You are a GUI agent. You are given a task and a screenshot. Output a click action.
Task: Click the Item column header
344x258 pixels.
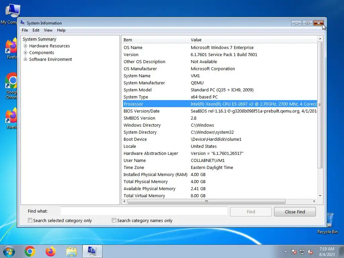pyautogui.click(x=155, y=40)
